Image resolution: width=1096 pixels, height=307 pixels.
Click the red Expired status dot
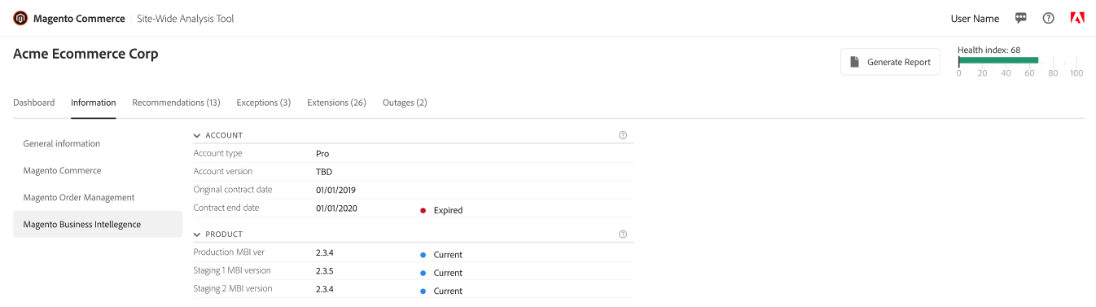click(423, 210)
